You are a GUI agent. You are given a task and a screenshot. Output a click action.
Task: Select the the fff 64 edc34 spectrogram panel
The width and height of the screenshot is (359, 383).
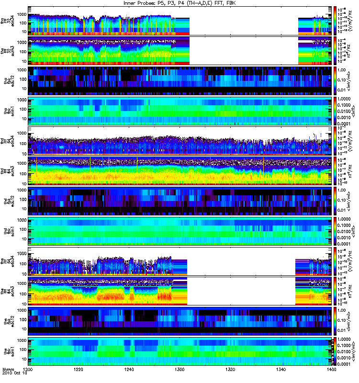[180, 261]
